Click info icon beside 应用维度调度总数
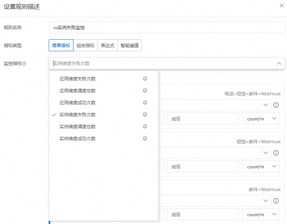Viewport: 287px width, 224px height. click(145, 90)
